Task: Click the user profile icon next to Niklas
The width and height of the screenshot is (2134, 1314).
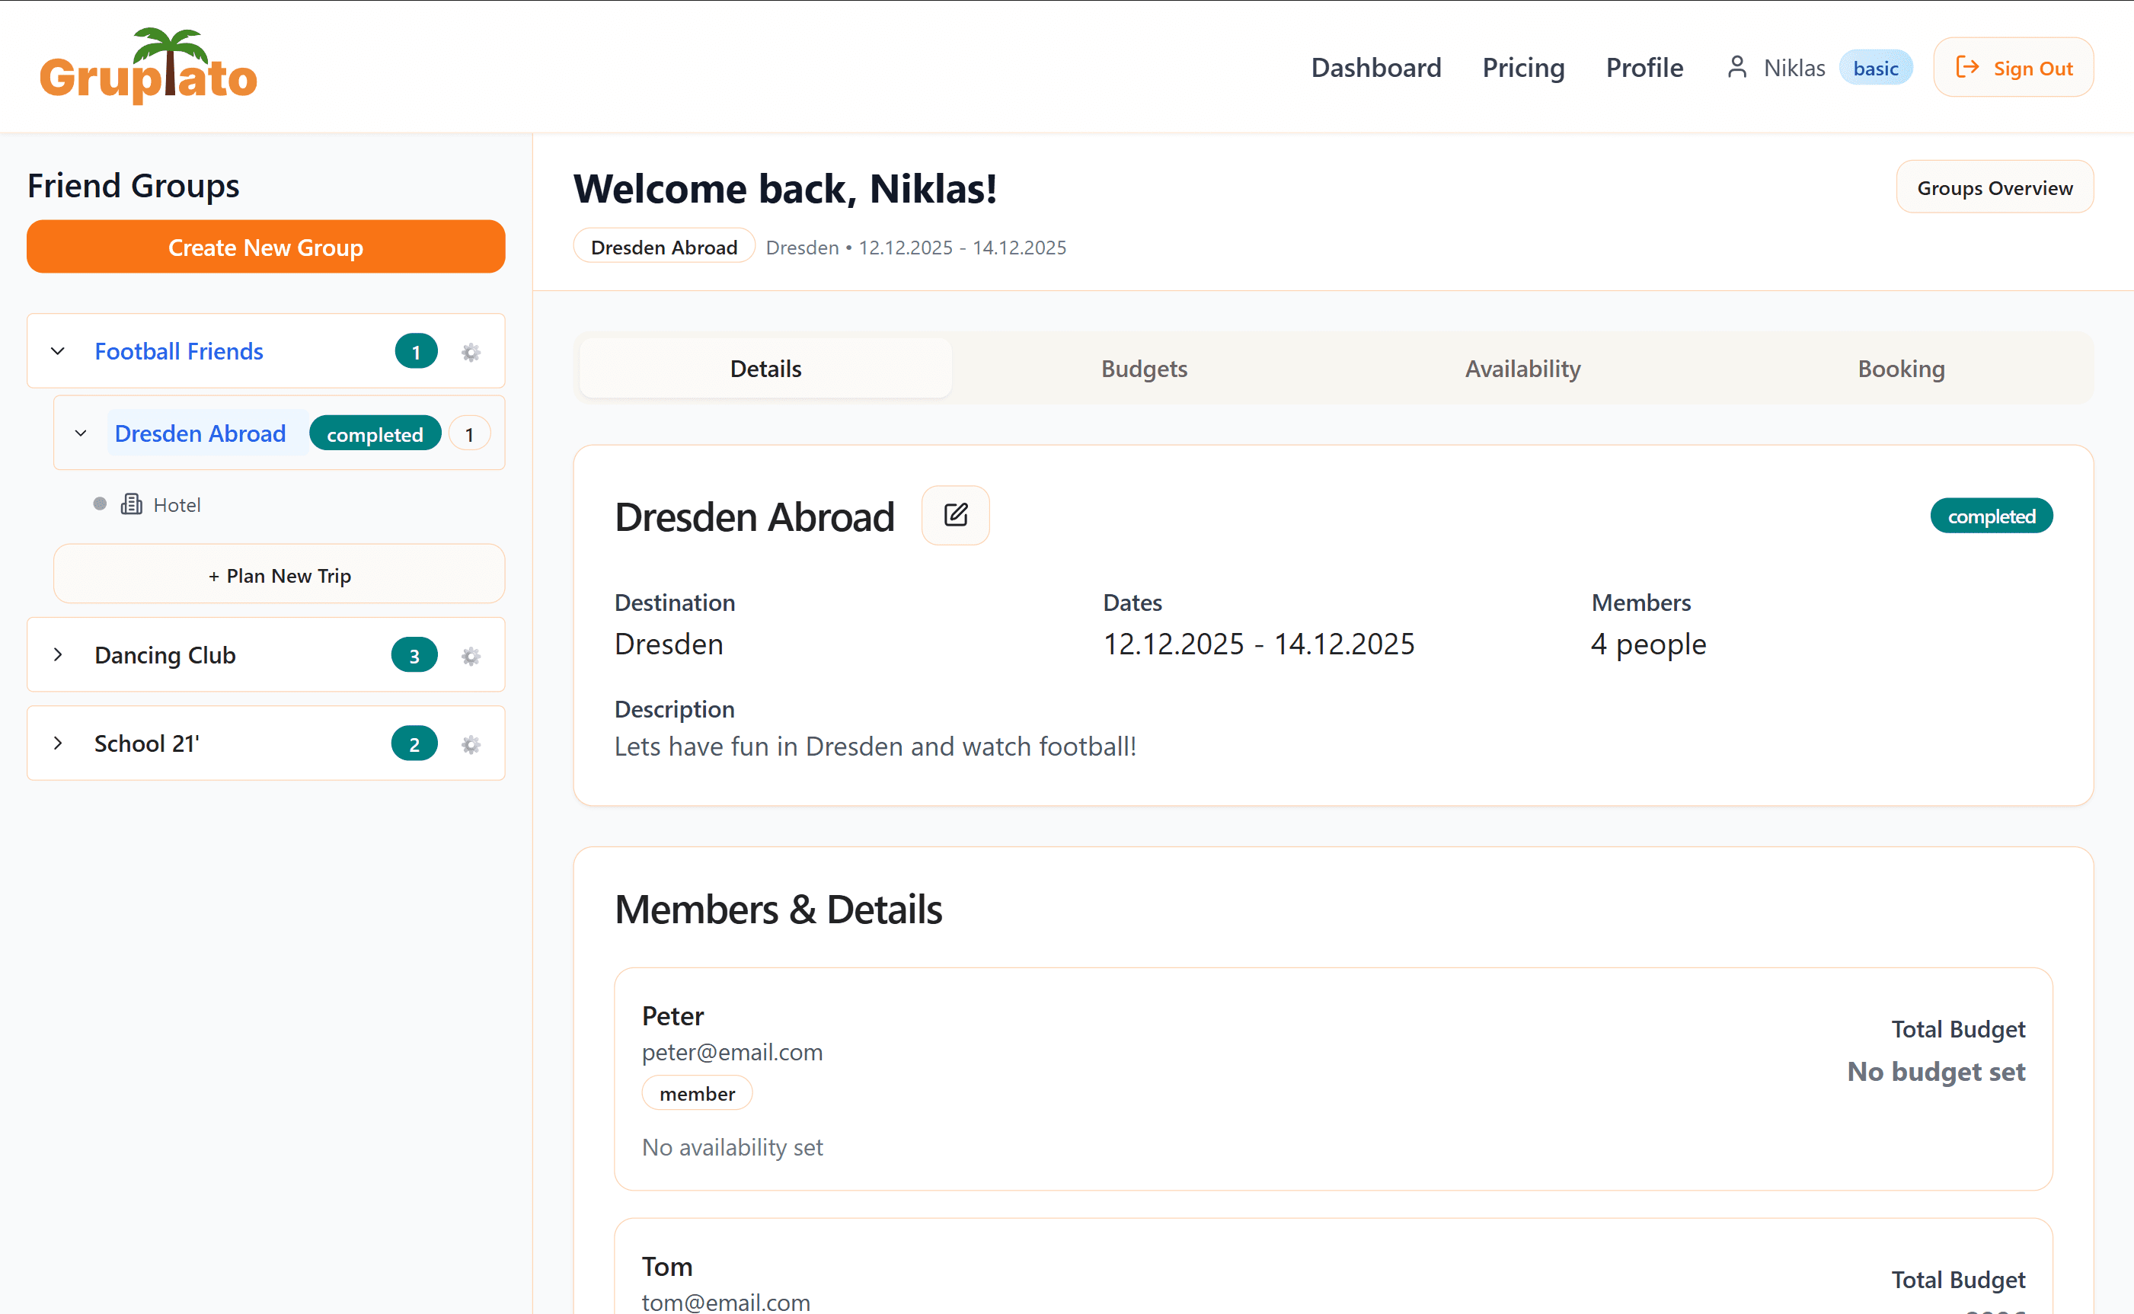Action: pos(1737,66)
